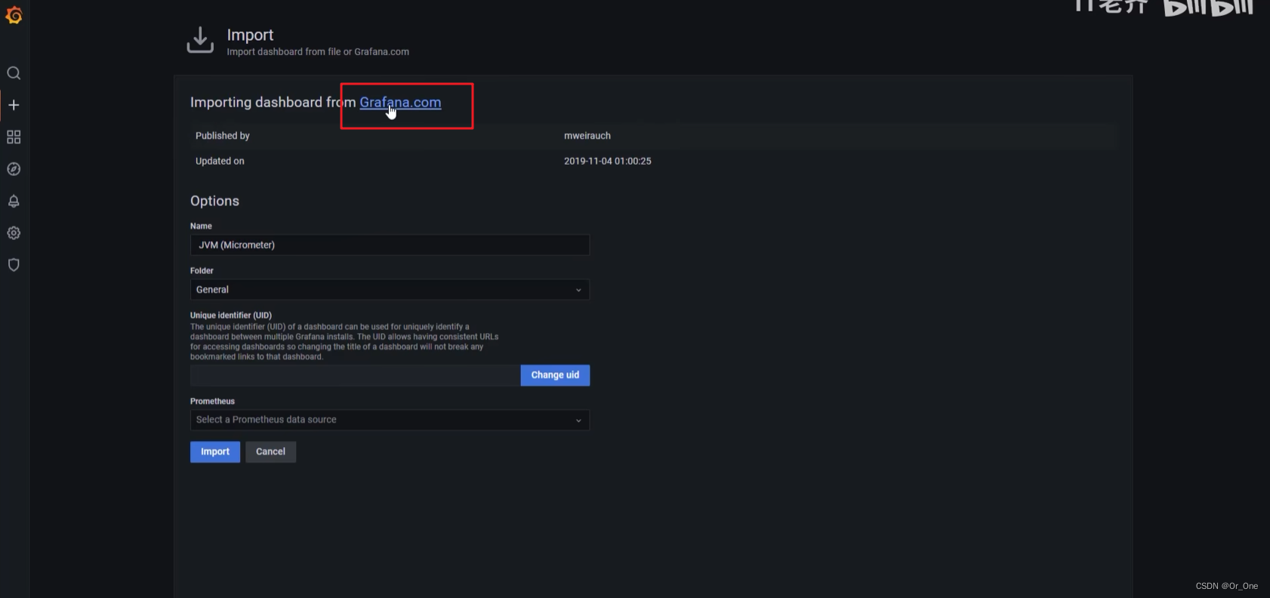Open the Configuration gear icon
This screenshot has height=598, width=1270.
click(x=14, y=233)
